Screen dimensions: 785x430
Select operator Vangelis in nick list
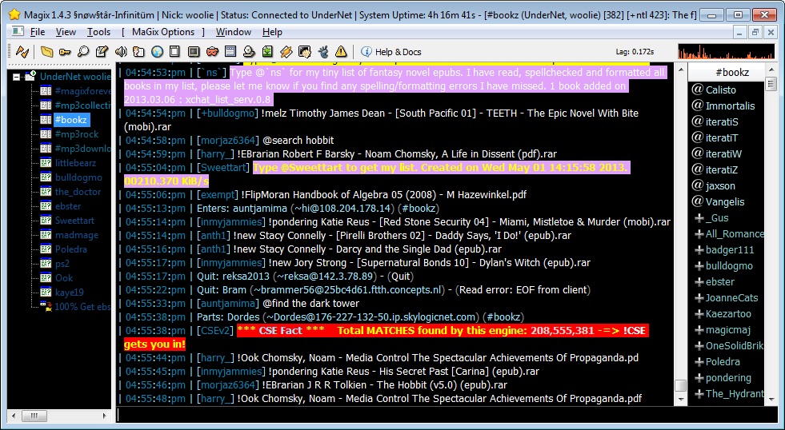tap(724, 202)
